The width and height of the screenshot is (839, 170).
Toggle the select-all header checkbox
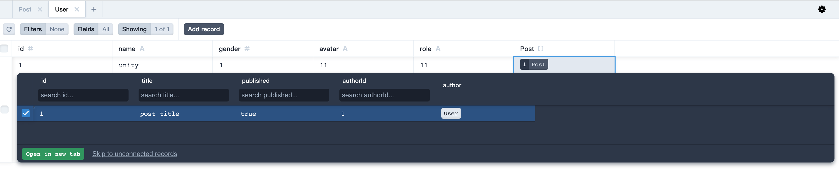point(4,49)
